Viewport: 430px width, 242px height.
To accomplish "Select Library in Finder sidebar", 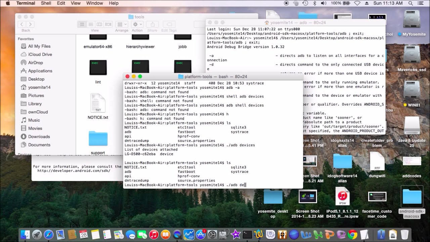I will 35,104.
